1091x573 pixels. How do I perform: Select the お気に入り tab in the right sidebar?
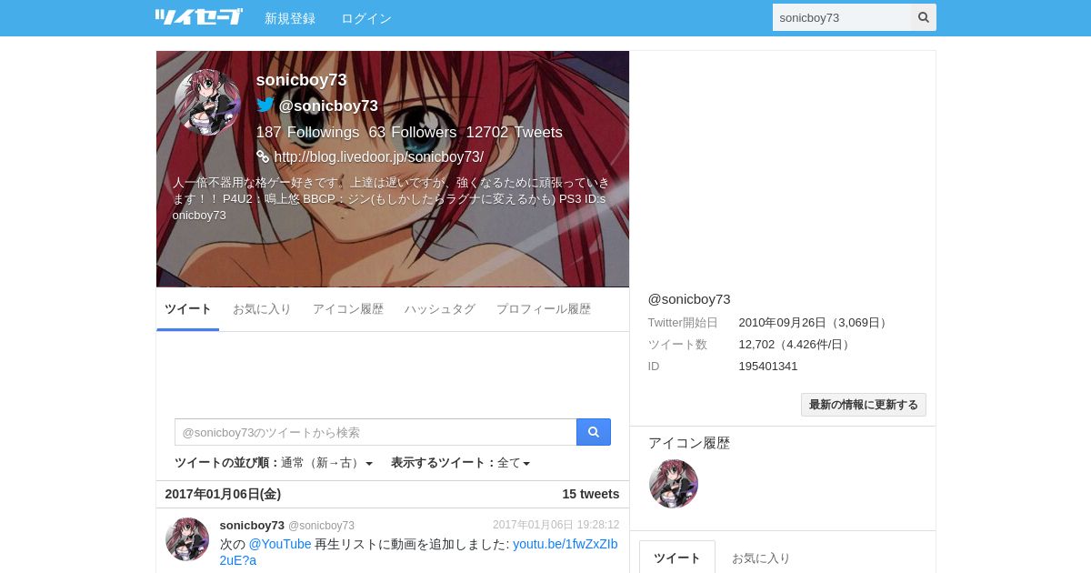click(761, 558)
